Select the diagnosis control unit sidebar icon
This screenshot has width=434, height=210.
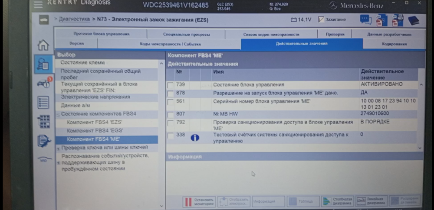click(x=43, y=64)
